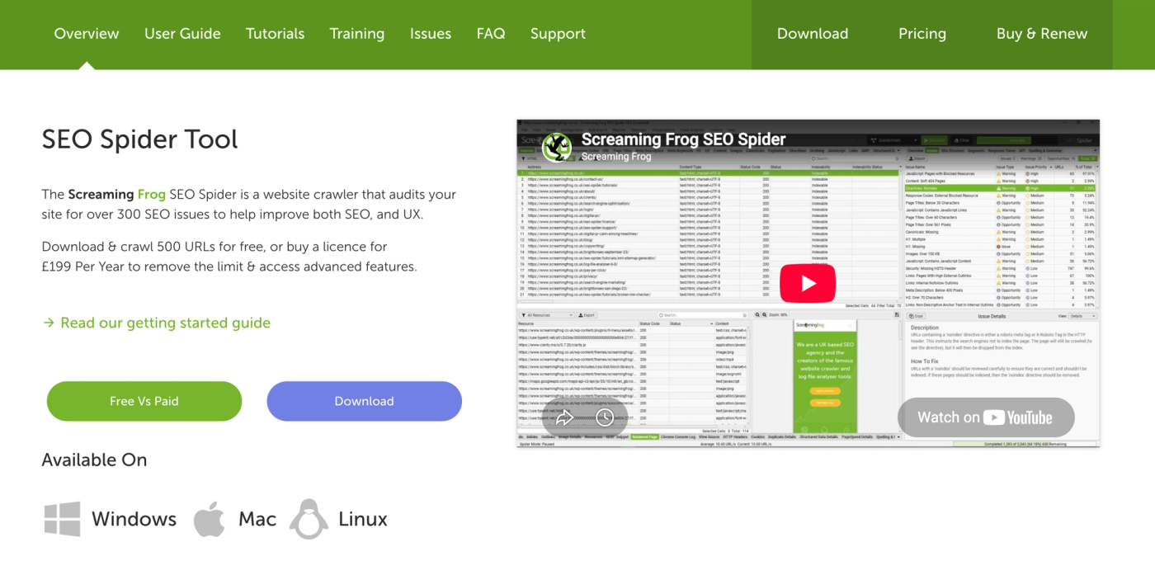Screen dimensions: 1155x561
Task: Open Download in the top navigation
Action: tap(813, 34)
